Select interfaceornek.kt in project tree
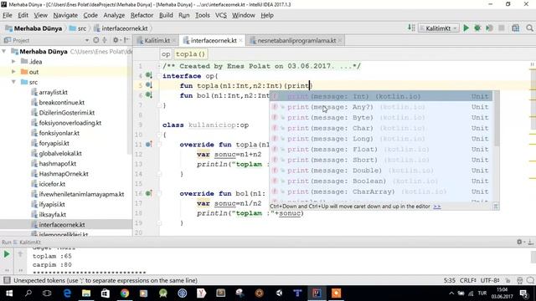This screenshot has width=536, height=301. [62, 225]
